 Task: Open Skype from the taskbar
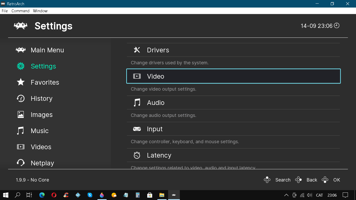[90, 195]
